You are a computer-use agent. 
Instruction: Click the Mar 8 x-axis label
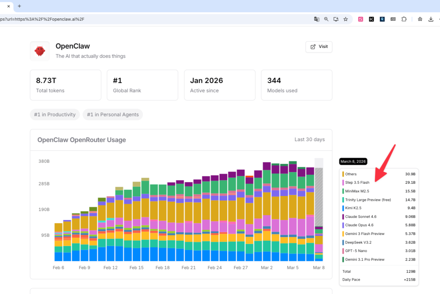point(319,268)
